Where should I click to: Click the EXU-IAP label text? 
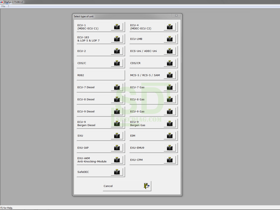coord(83,148)
